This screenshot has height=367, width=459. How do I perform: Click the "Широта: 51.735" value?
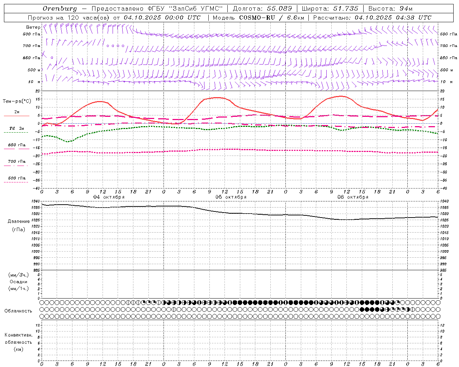[x=330, y=9]
